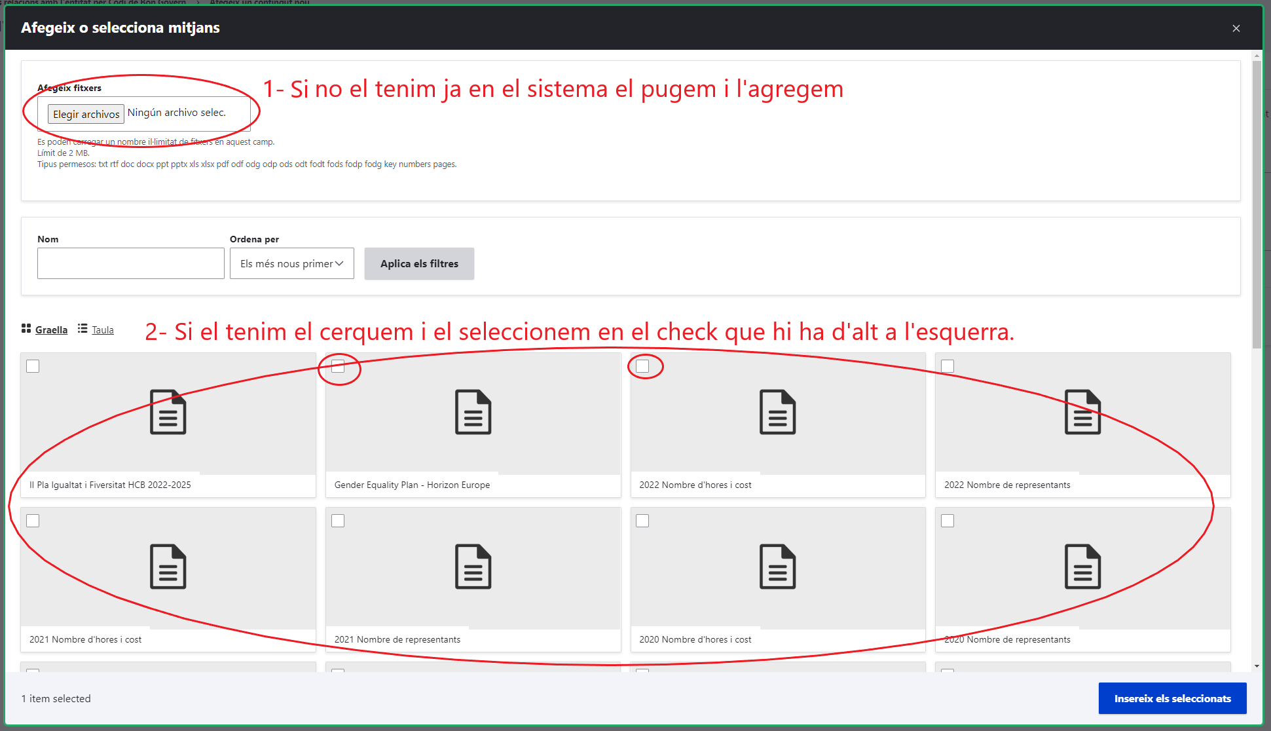The height and width of the screenshot is (731, 1271).
Task: Click the text II Pla Igualtat i Fiversitat HCB 2022-2025
Action: 110,485
